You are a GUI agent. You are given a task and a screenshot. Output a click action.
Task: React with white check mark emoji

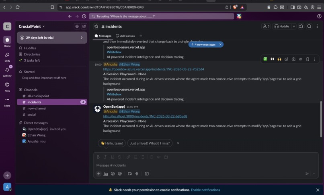(x=265, y=59)
